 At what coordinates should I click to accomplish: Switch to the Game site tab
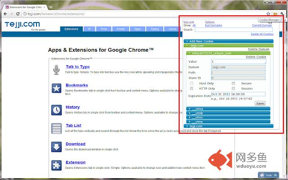coord(172,29)
